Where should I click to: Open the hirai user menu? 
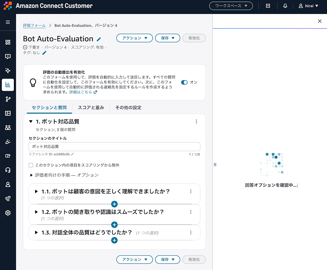pyautogui.click(x=308, y=6)
